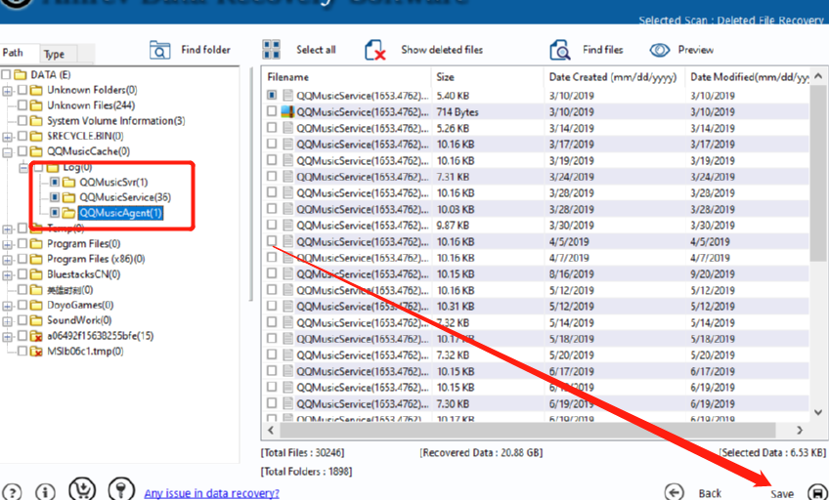Uncheck the QQMusicService(36) folder checkbox

(55, 197)
